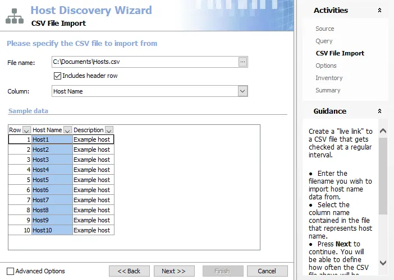
Task: Select the Host6 cell
Action: (x=52, y=190)
